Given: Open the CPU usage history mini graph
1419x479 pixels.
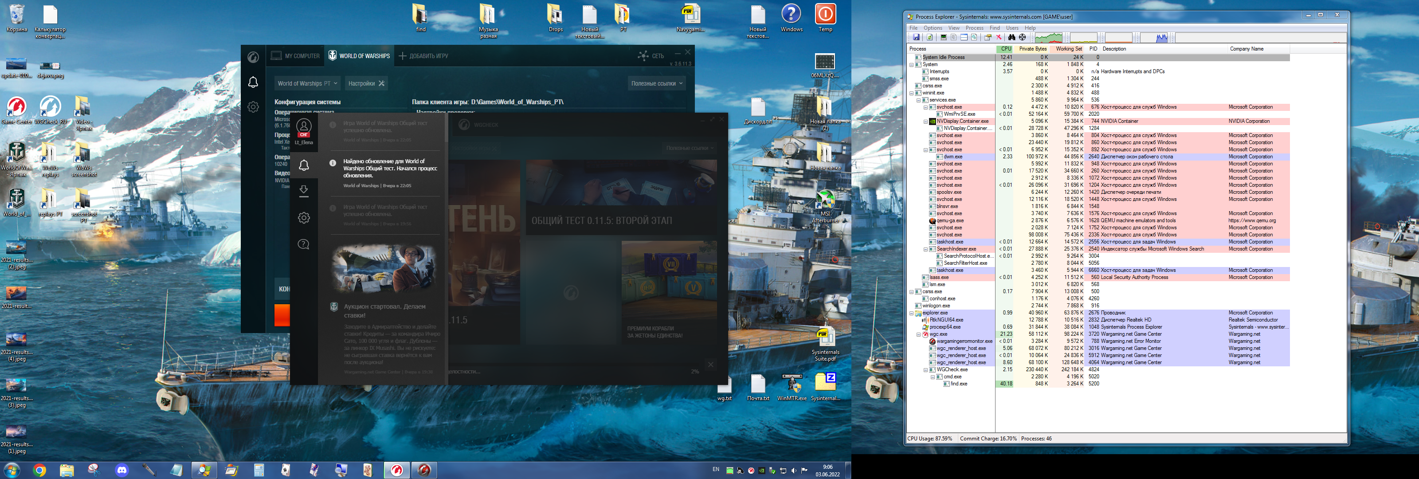Looking at the screenshot, I should click(x=1049, y=38).
